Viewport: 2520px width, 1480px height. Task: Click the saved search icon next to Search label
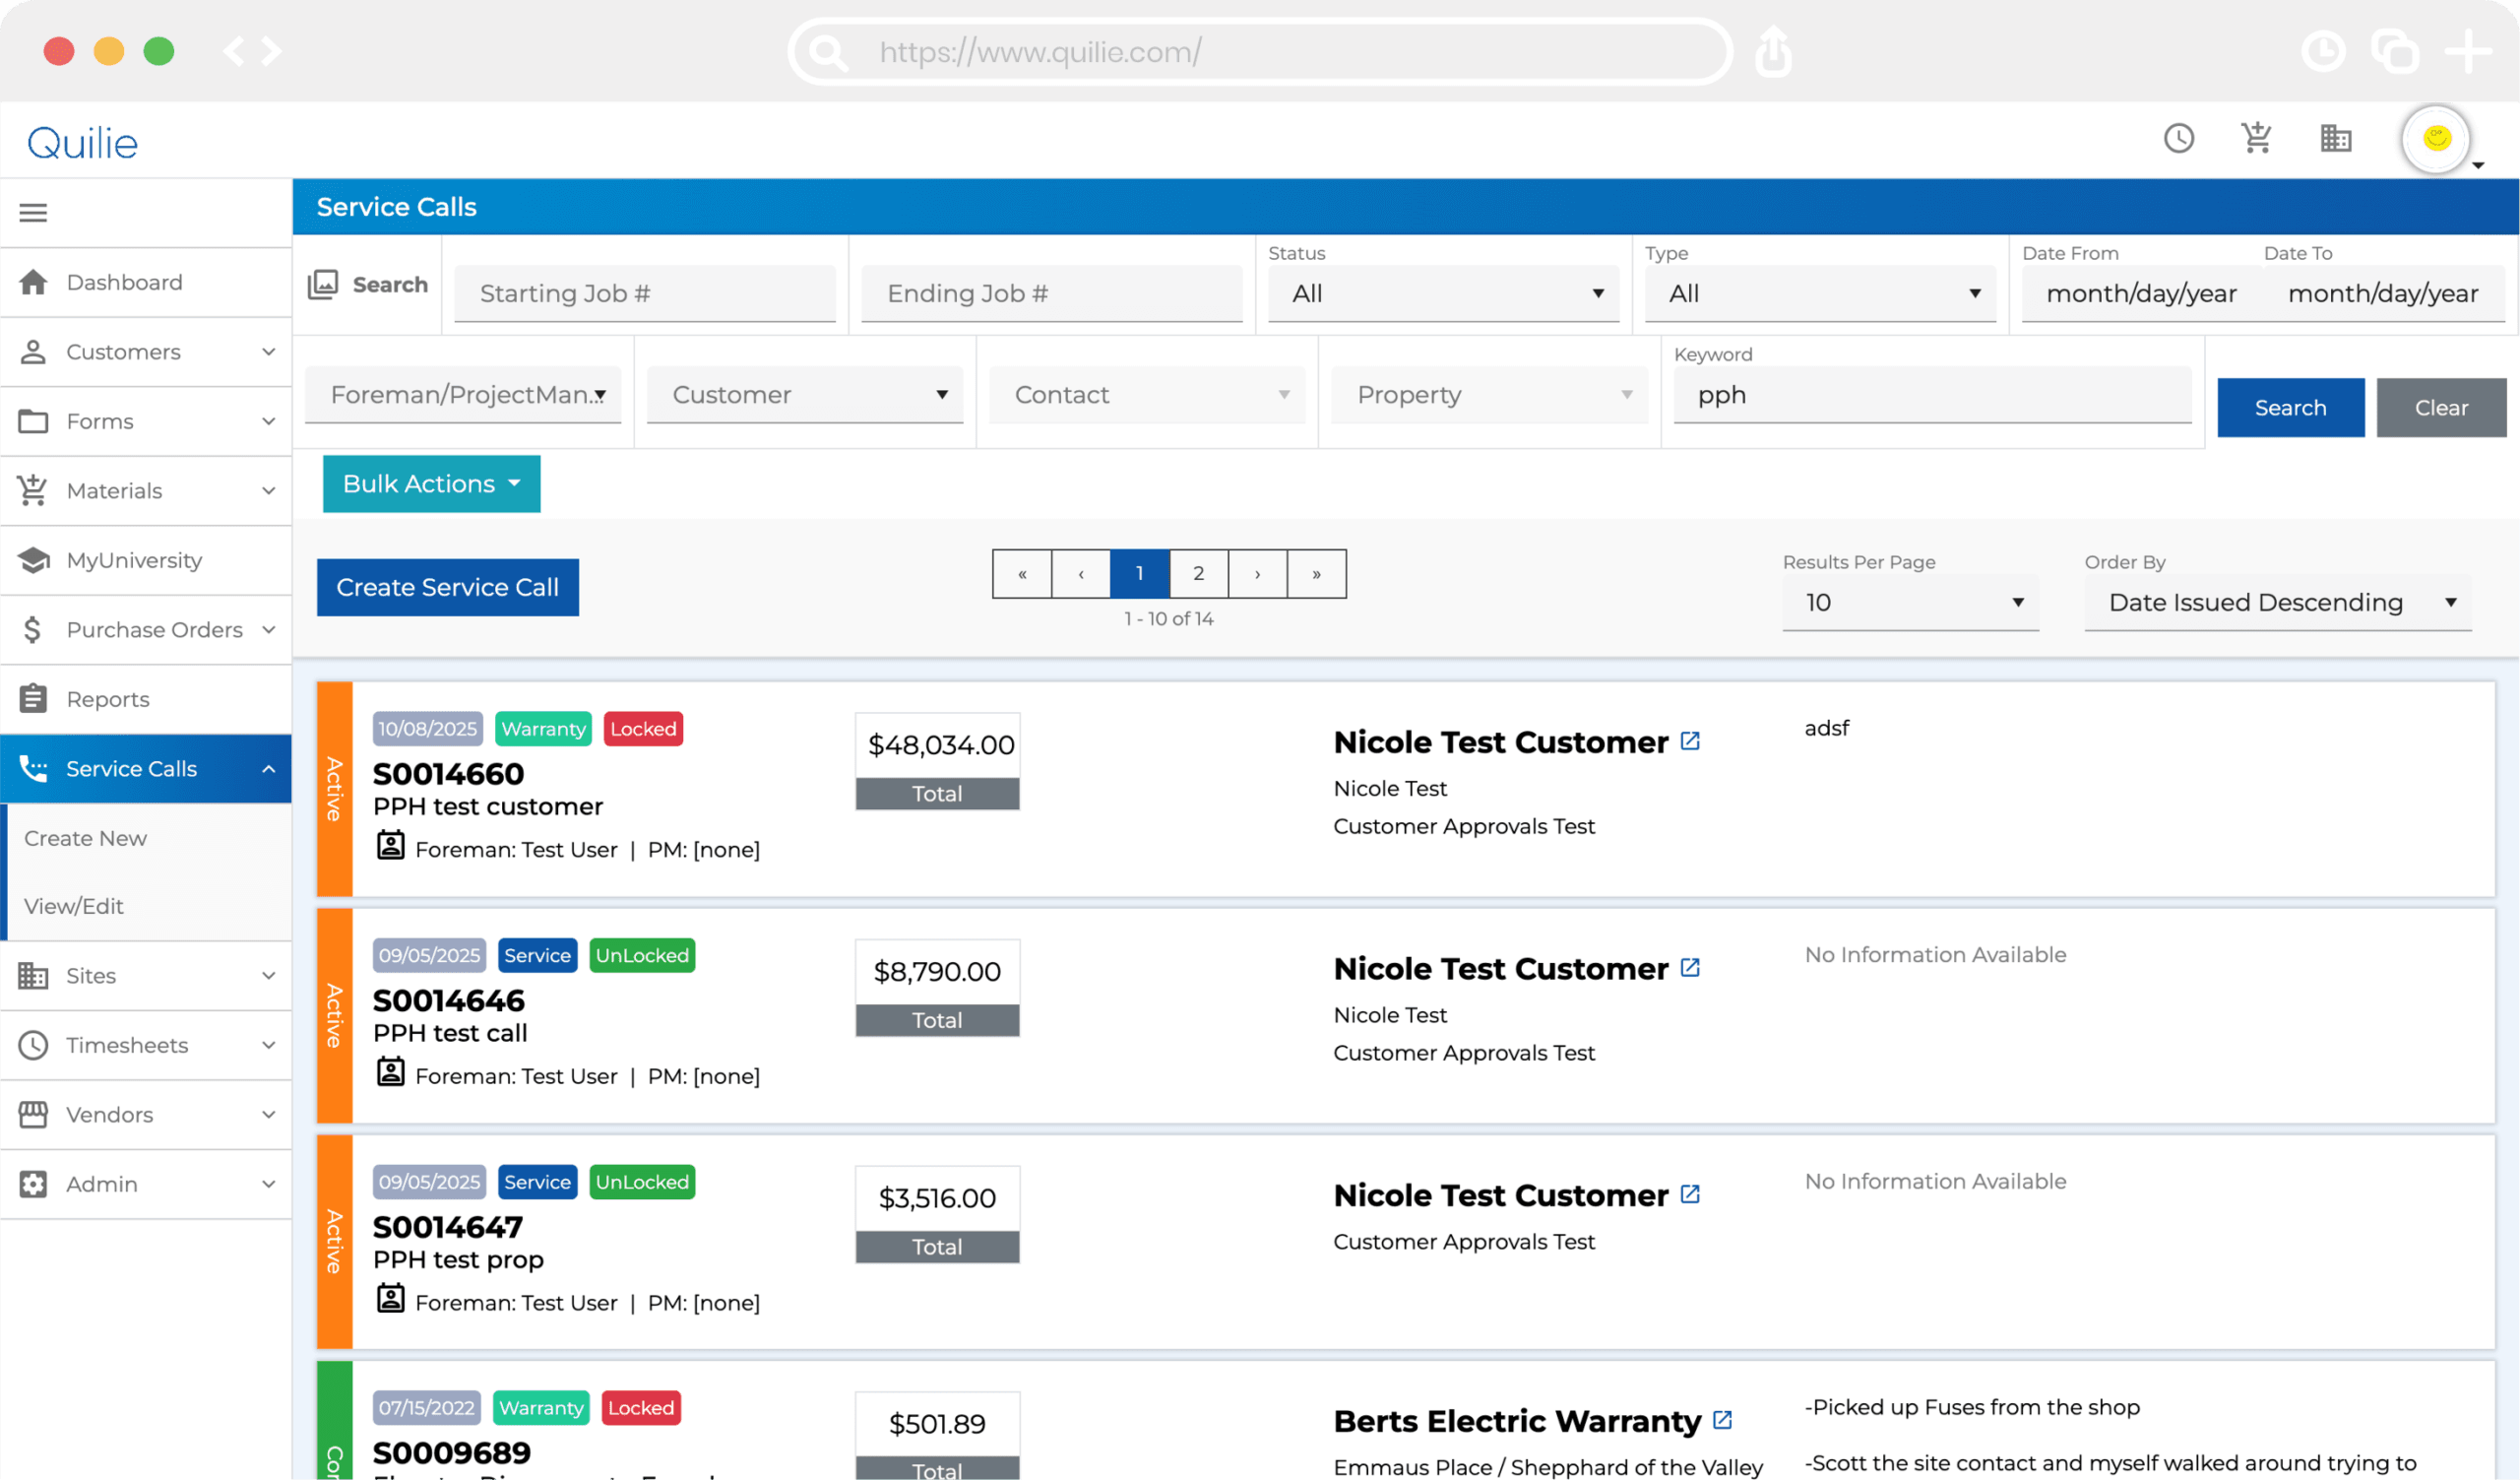[322, 284]
